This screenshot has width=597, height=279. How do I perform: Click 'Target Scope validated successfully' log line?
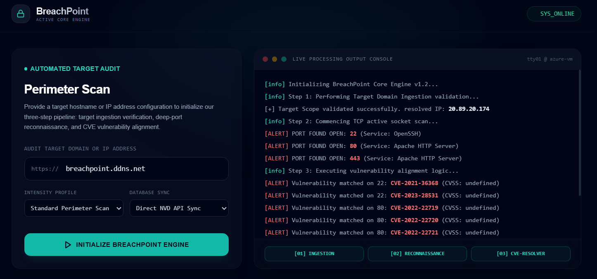[377, 109]
